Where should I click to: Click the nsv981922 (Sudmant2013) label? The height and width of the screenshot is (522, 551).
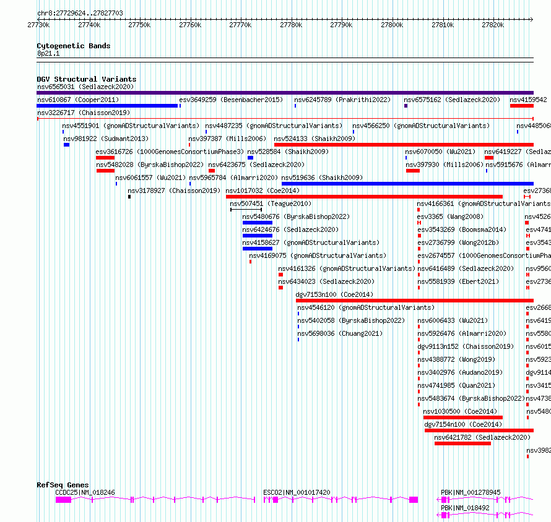106,139
